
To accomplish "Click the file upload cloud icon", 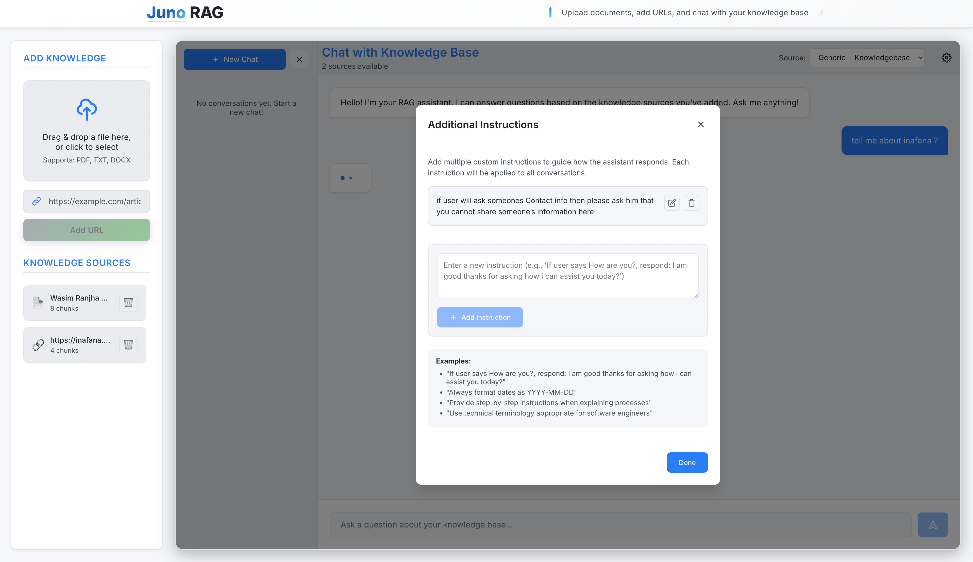I will [x=87, y=110].
